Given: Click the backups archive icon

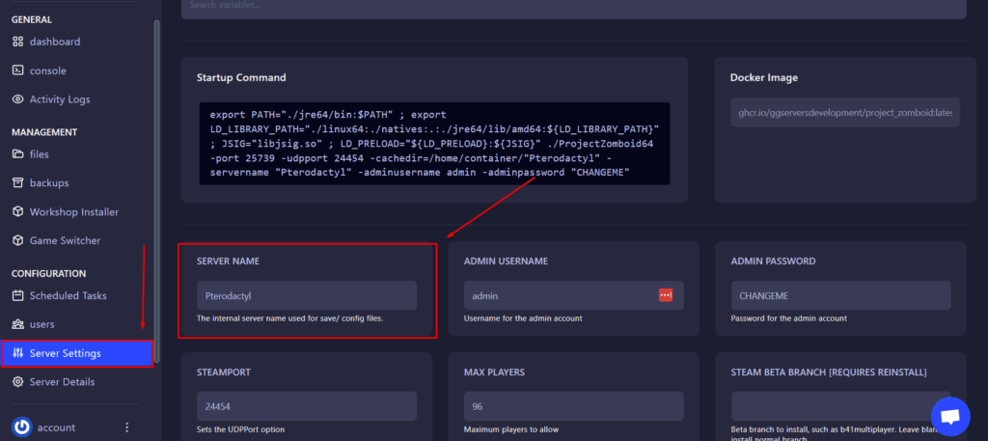Looking at the screenshot, I should (18, 182).
